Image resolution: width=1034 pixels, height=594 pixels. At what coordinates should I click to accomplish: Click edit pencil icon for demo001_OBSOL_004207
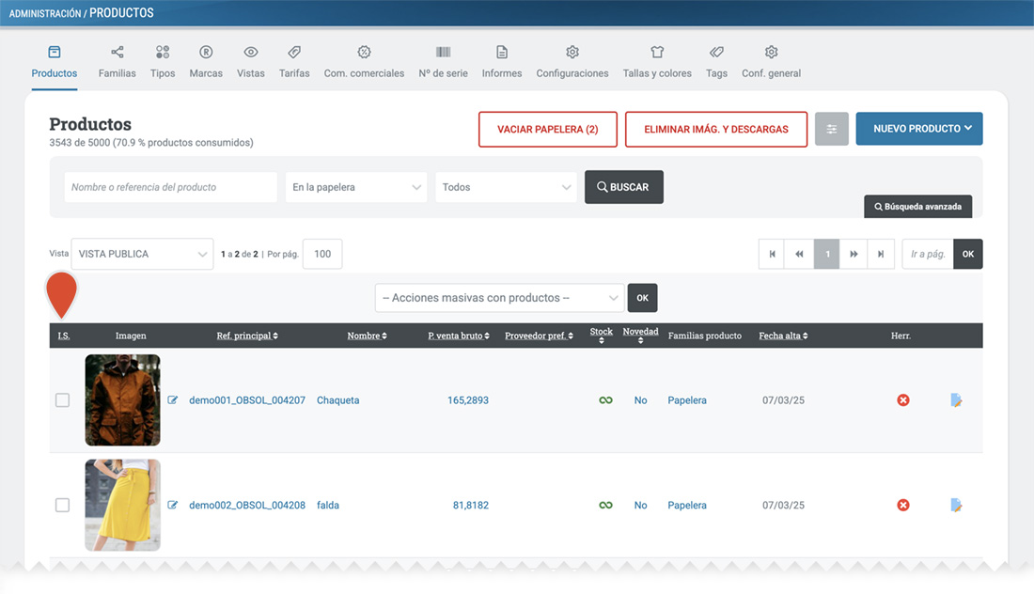pyautogui.click(x=173, y=400)
